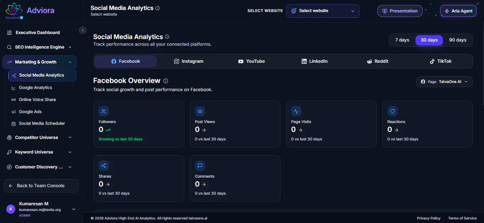Click the Competitor Universe target icon
Viewport: 484px width, 223px height.
click(x=9, y=138)
